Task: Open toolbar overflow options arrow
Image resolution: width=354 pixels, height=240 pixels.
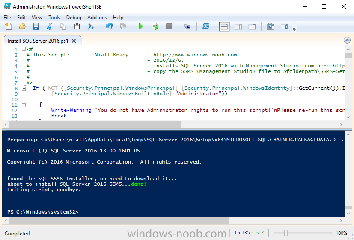Action: coord(294,29)
